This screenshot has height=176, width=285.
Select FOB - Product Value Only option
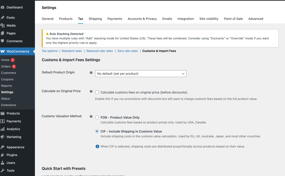97,117
